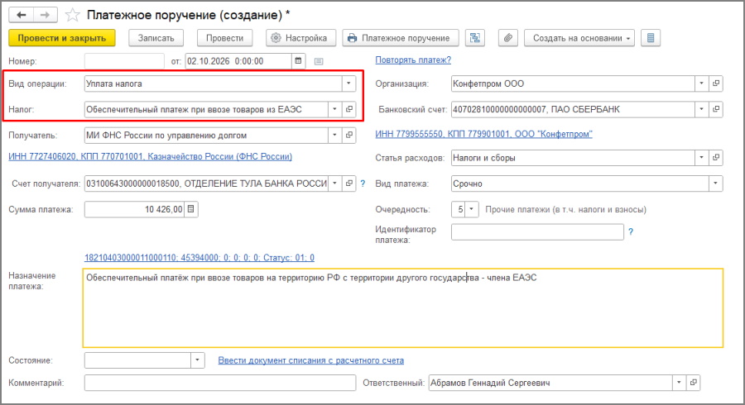745x405 pixels.
Task: Expand the Получатель dropdown arrow
Action: 334,136
